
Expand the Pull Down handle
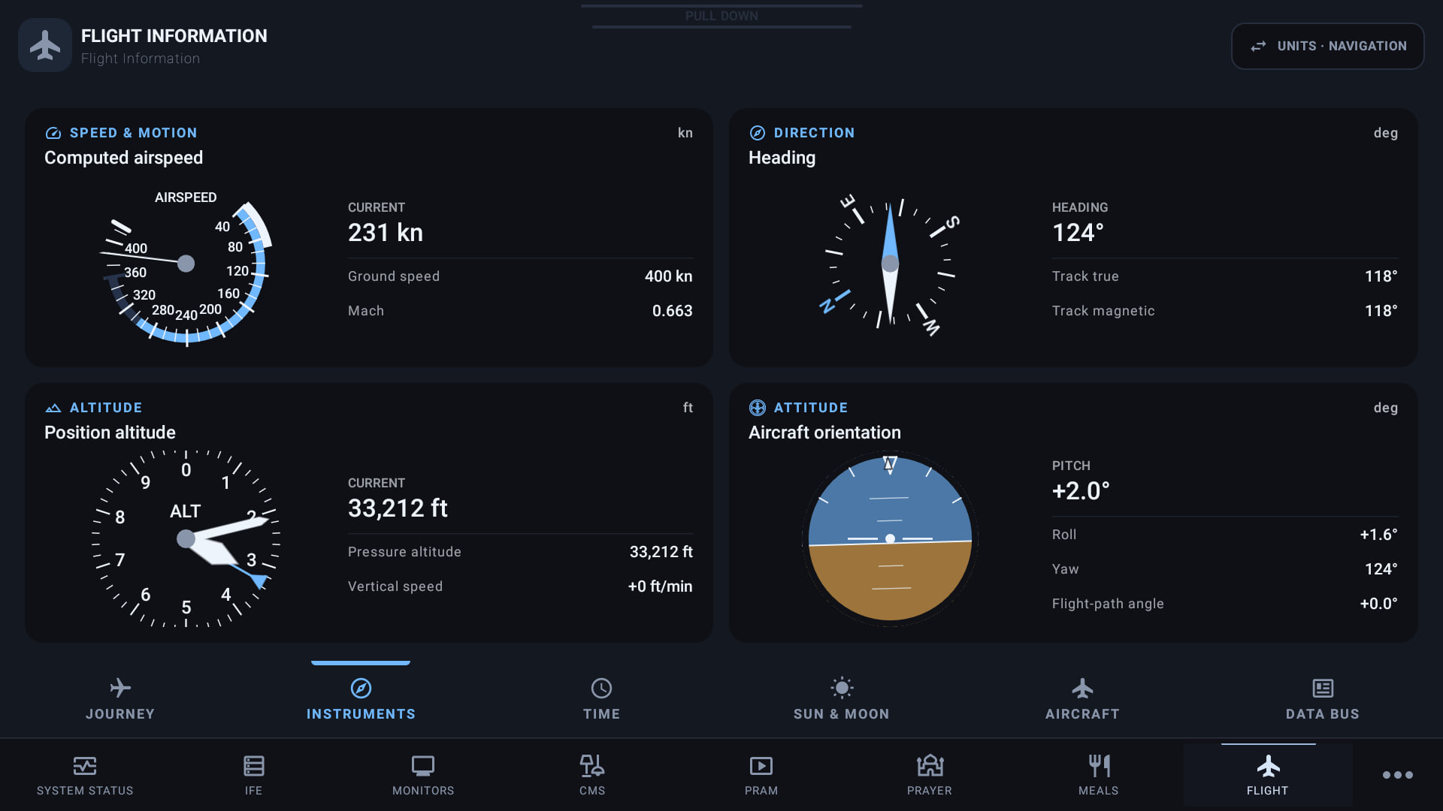point(721,17)
